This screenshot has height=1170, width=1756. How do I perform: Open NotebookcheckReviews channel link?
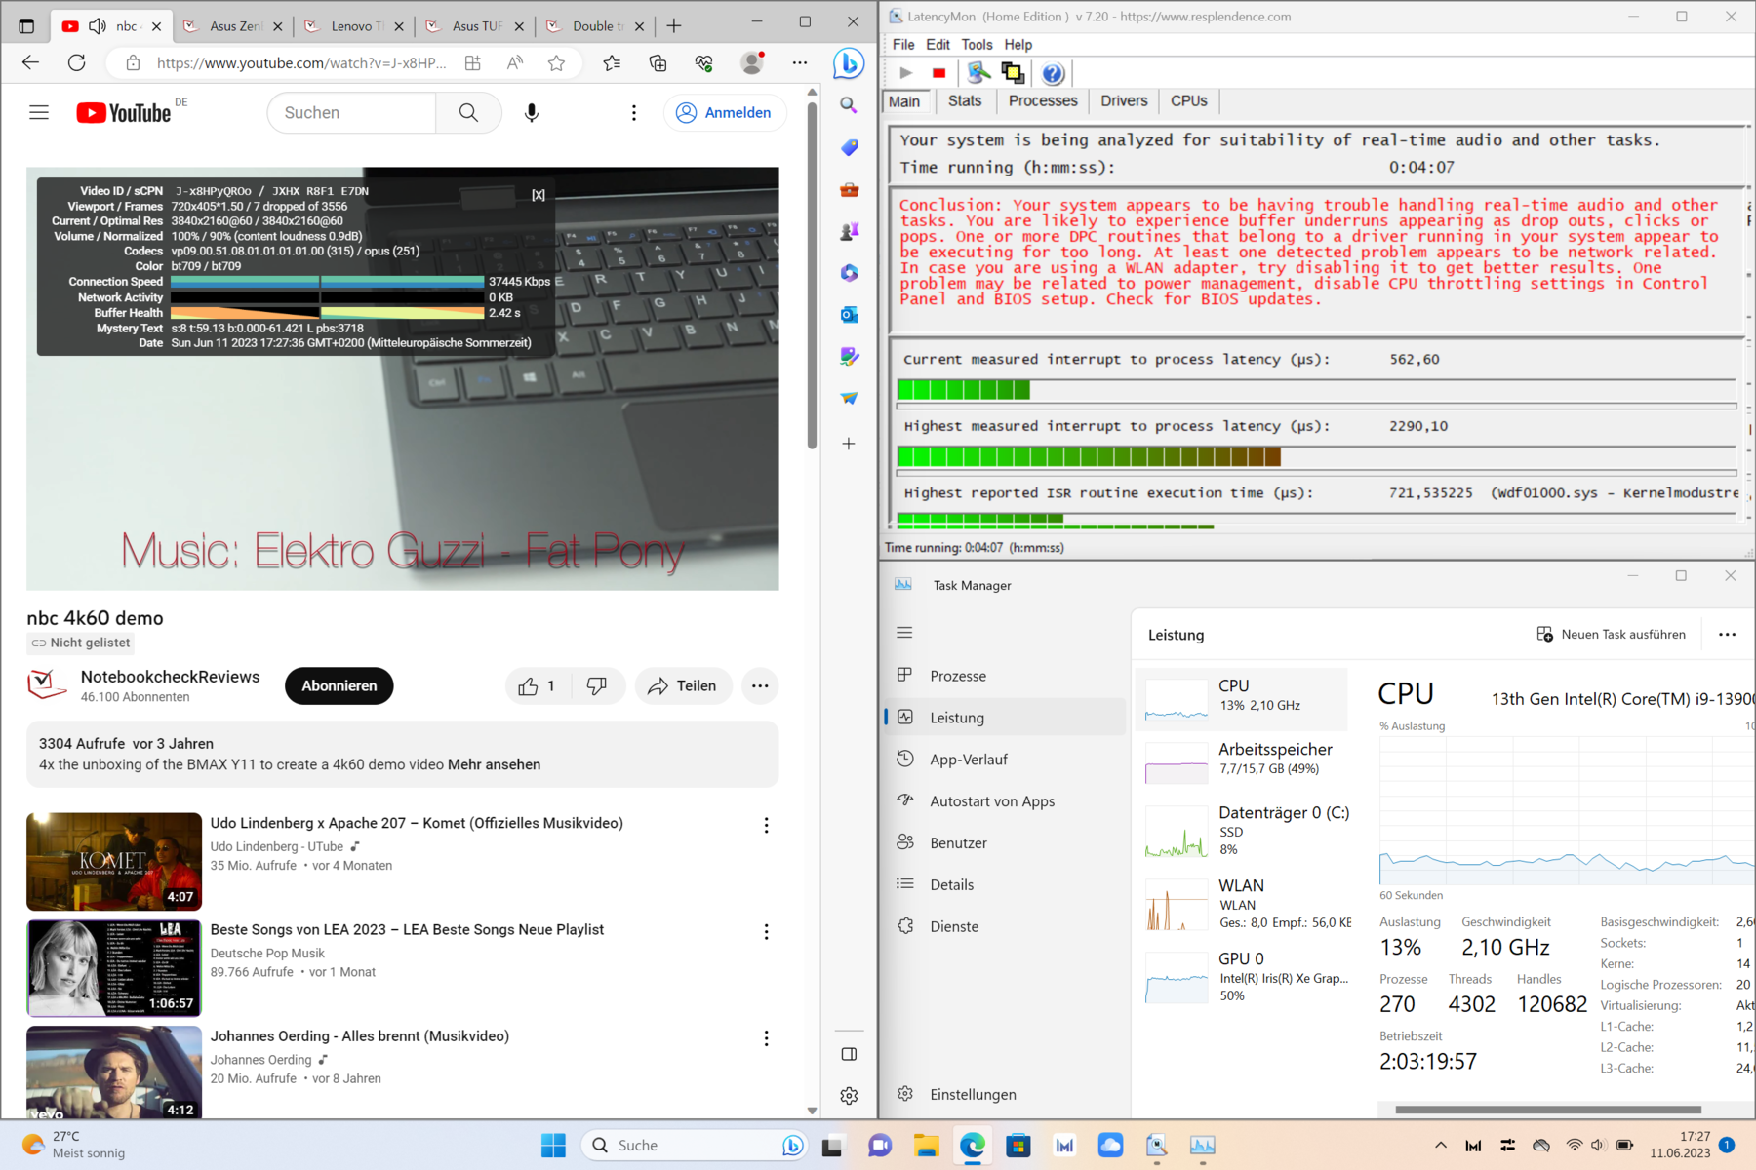[170, 677]
